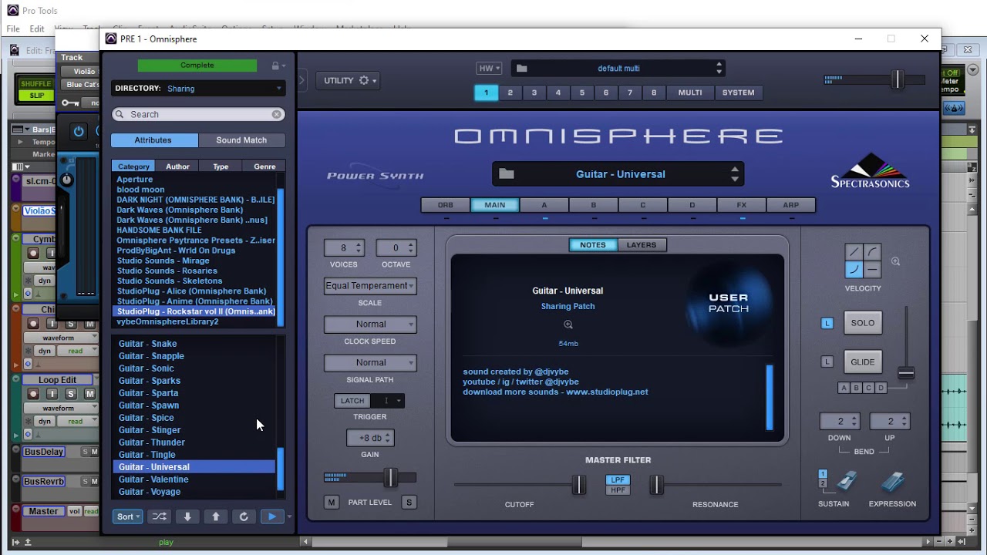Open the MULTI page

coord(690,92)
